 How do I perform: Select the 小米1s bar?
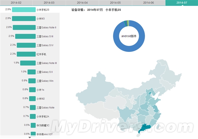click(32, 90)
